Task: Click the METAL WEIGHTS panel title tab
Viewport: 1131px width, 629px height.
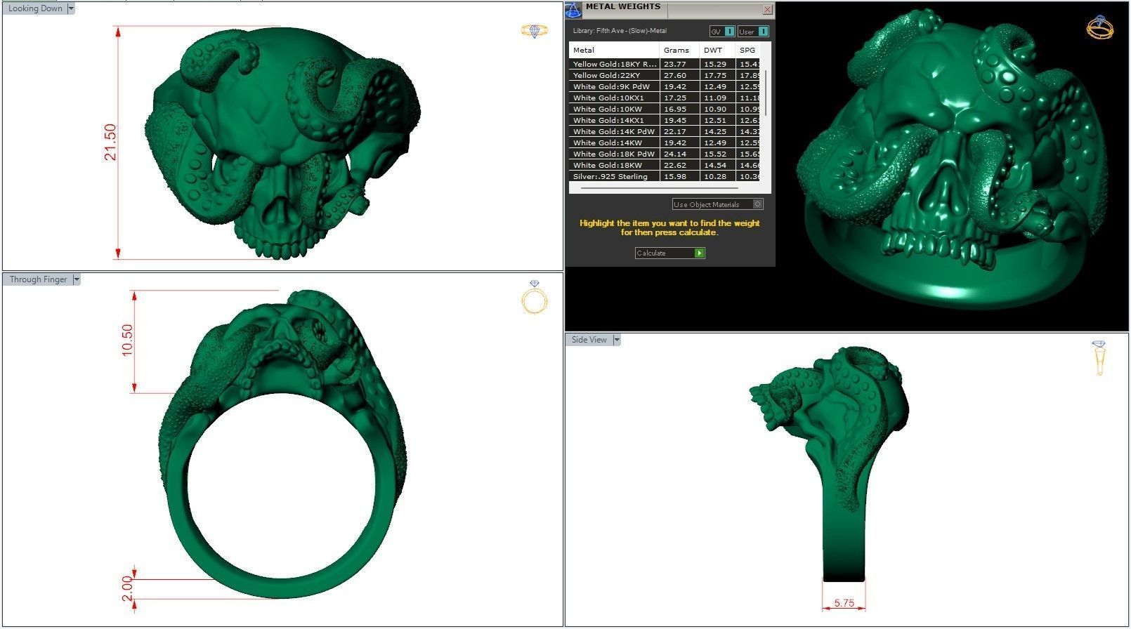Action: (x=623, y=7)
